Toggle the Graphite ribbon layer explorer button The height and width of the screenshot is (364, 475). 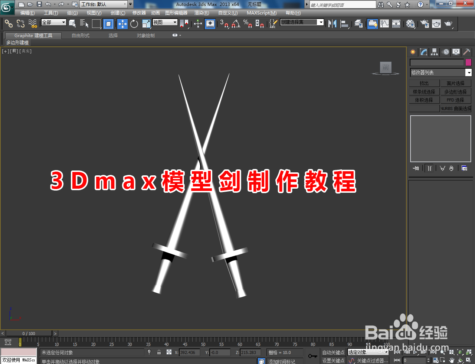point(372,24)
